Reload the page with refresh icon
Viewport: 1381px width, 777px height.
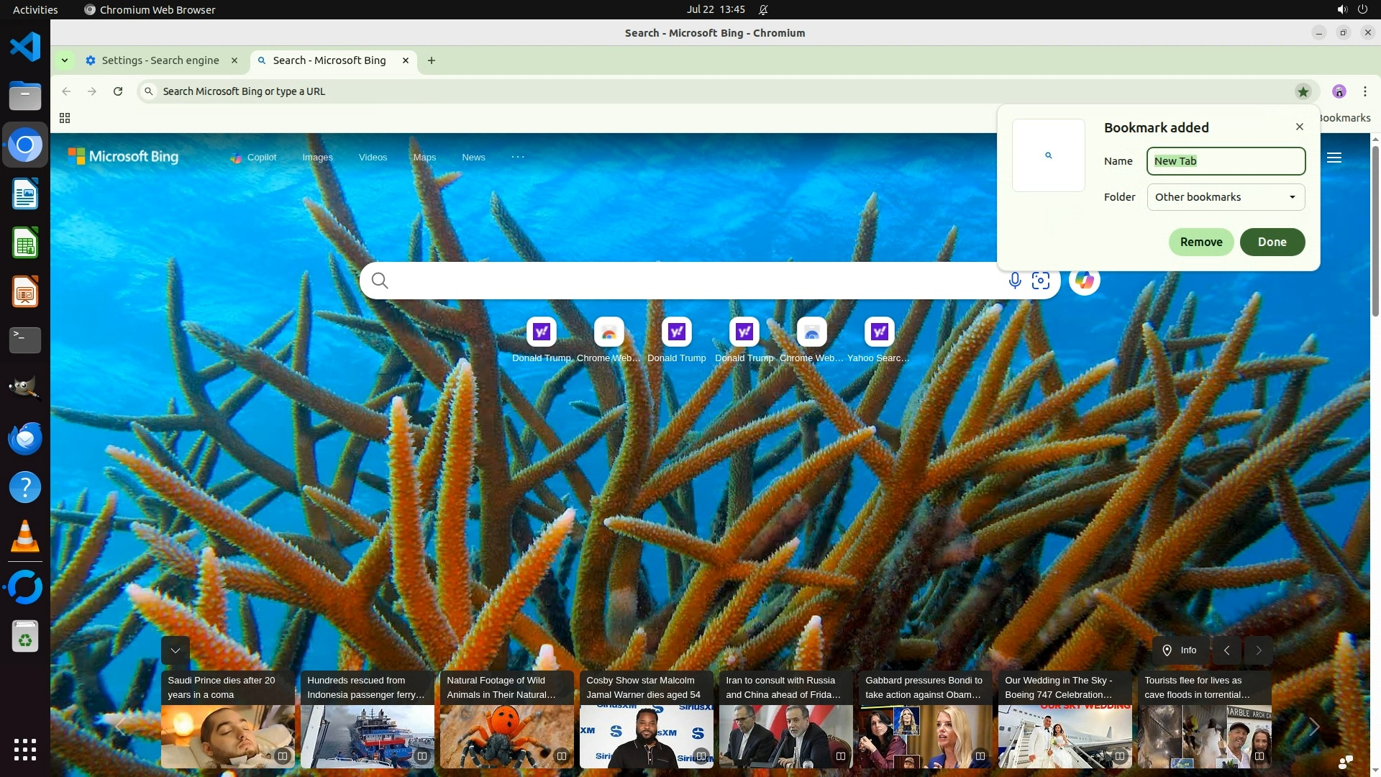click(118, 91)
